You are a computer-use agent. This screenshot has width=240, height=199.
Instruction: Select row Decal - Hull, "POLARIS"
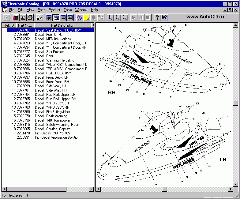click(x=48, y=73)
